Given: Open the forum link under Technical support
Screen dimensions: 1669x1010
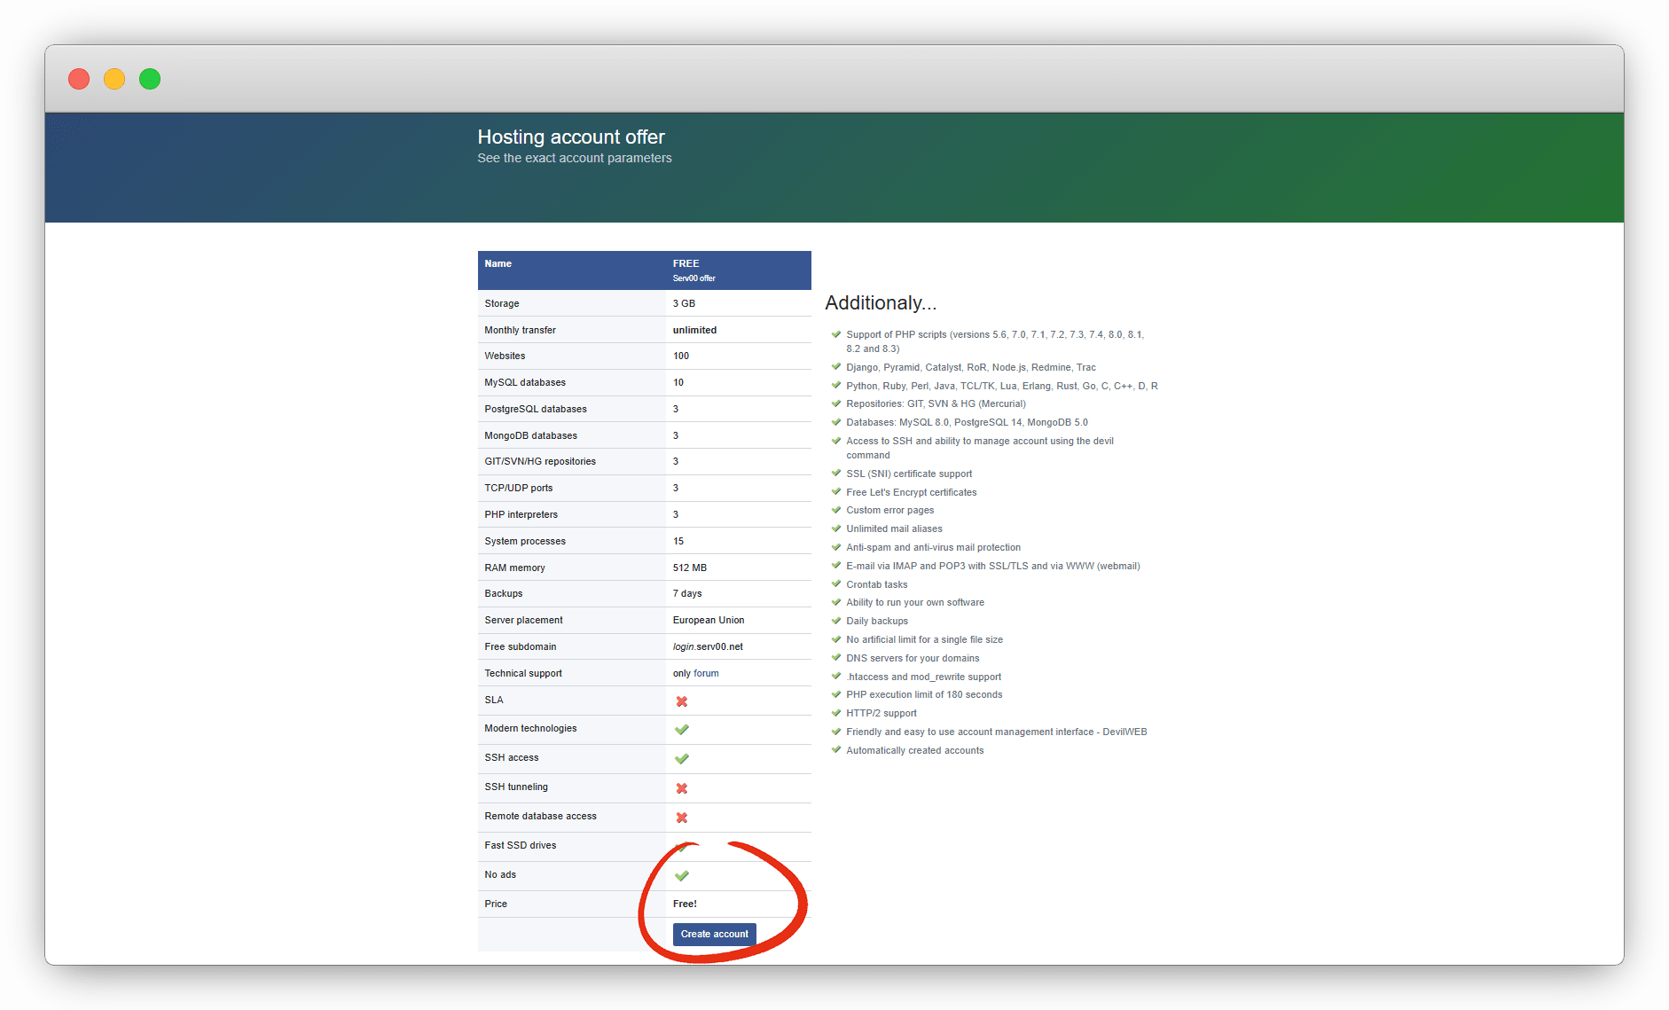Looking at the screenshot, I should 706,673.
